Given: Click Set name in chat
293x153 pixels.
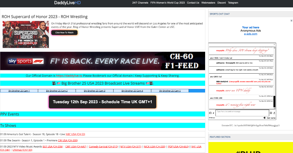Looking at the screenshot, I should click(271, 118).
